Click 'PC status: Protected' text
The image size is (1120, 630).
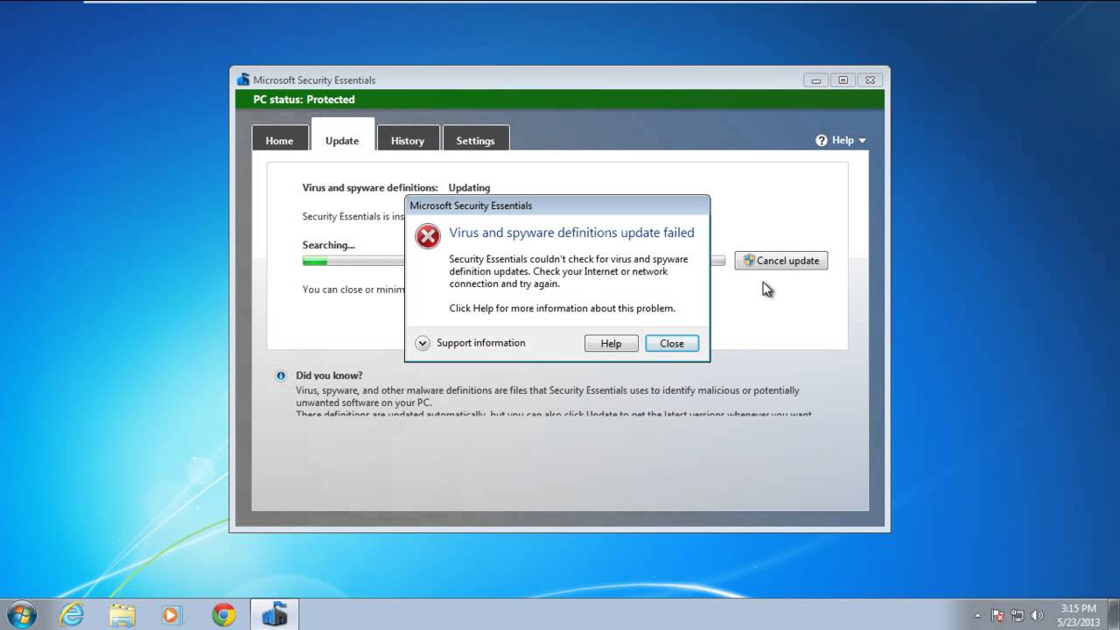pyautogui.click(x=304, y=100)
